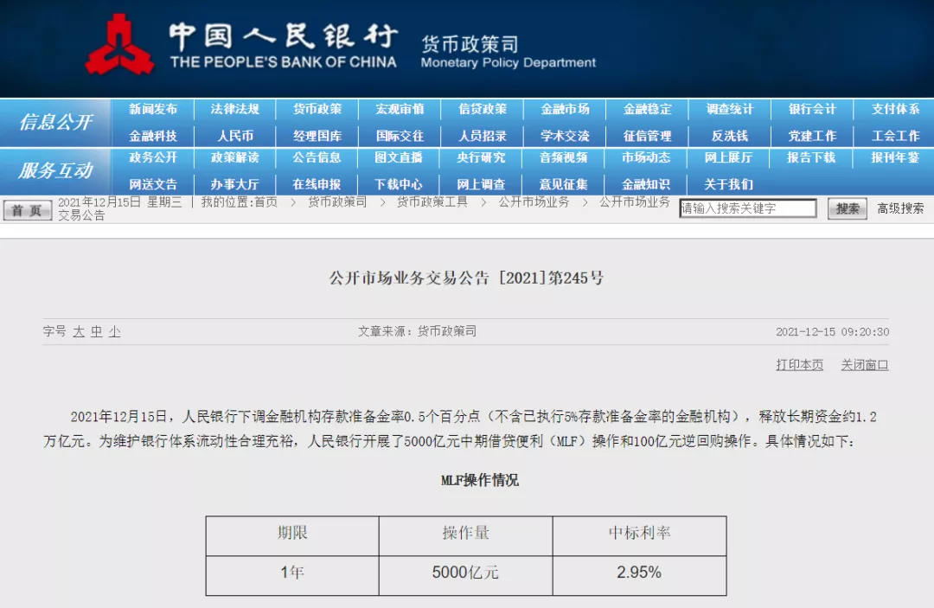This screenshot has height=608, width=934.
Task: Open 高级搜索 advanced search
Action: click(900, 208)
